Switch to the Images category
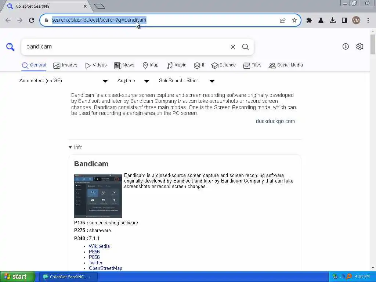Image resolution: width=376 pixels, height=282 pixels. click(65, 65)
